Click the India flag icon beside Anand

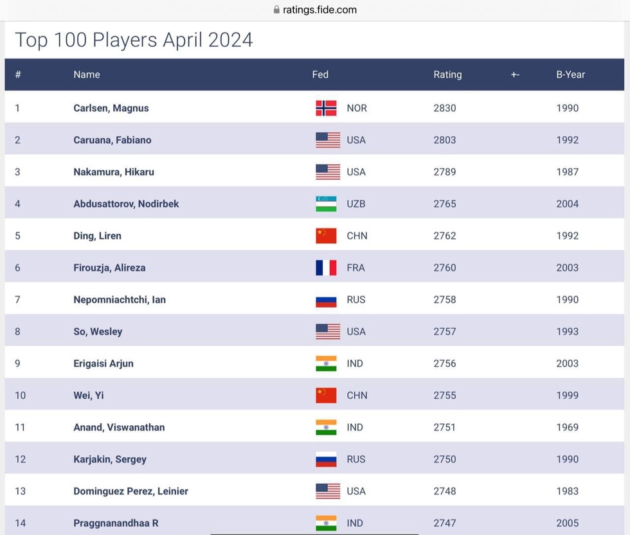pyautogui.click(x=326, y=427)
